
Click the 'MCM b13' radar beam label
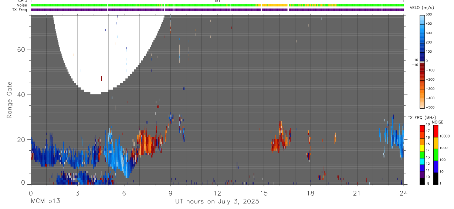(45, 201)
